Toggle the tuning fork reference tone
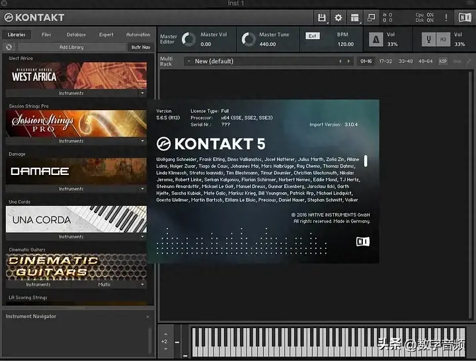 [428, 40]
